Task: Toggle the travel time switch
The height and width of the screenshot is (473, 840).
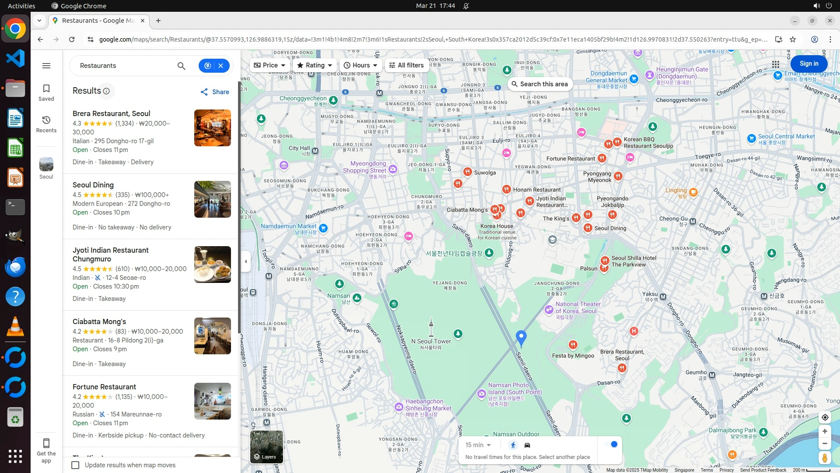Action: coord(611,445)
